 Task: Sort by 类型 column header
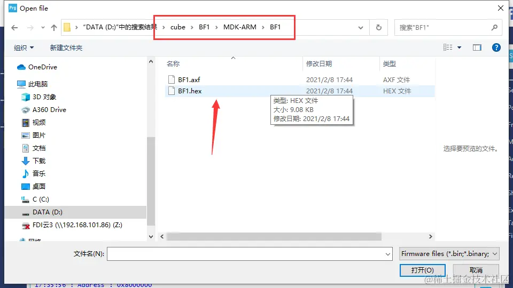390,63
